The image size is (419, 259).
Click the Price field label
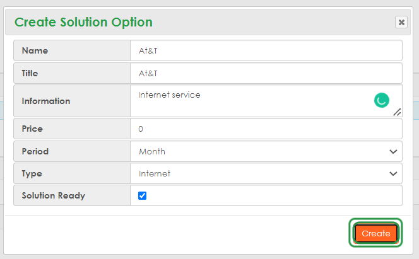click(32, 129)
